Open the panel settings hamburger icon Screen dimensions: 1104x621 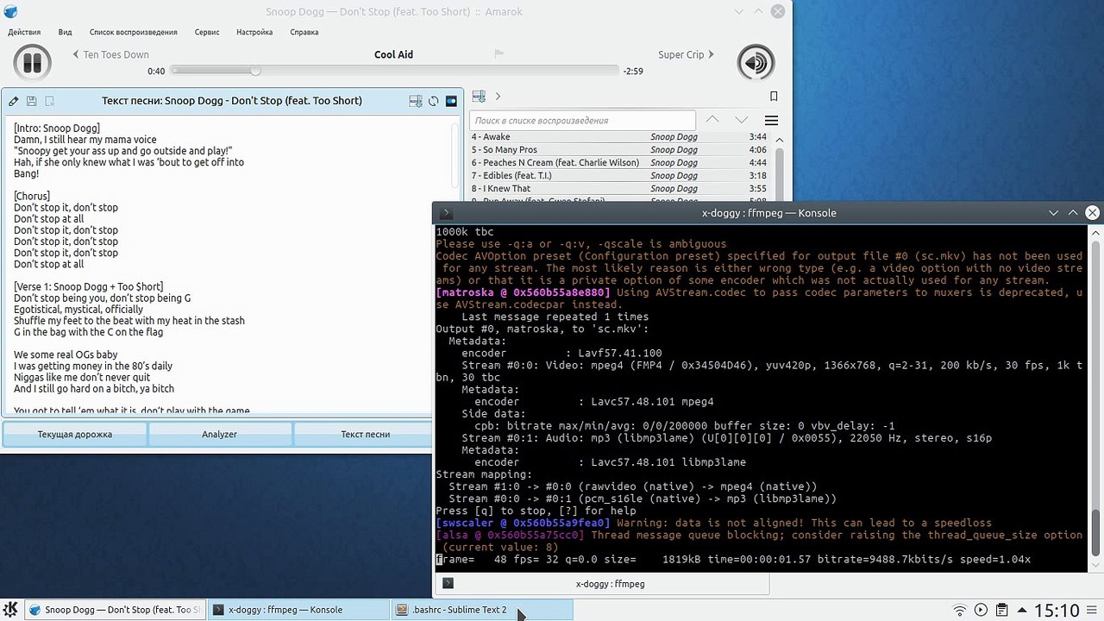(1093, 611)
